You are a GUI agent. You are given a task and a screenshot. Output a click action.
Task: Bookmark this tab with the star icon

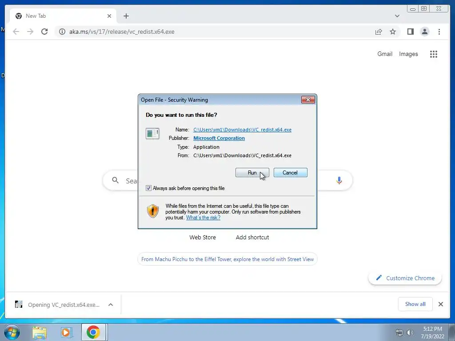[393, 32]
